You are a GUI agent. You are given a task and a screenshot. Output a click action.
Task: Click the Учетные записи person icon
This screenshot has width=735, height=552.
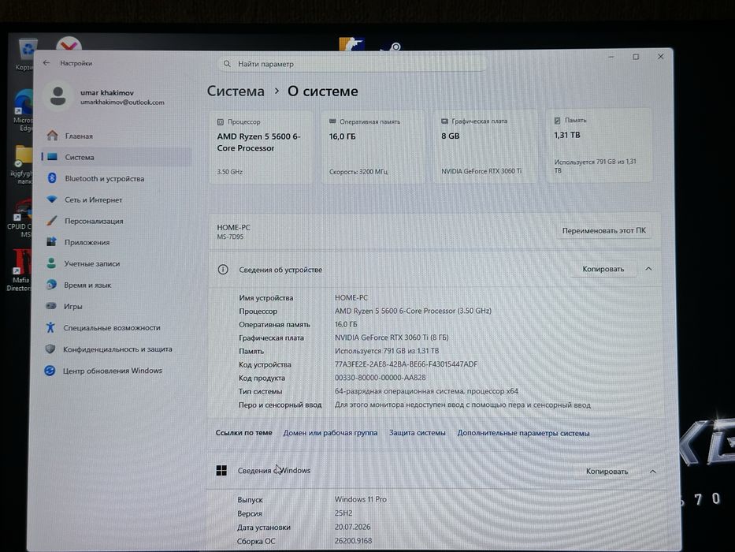[51, 263]
